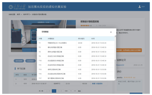Click the 下一页 pagination button
The image size is (152, 95).
60,91
